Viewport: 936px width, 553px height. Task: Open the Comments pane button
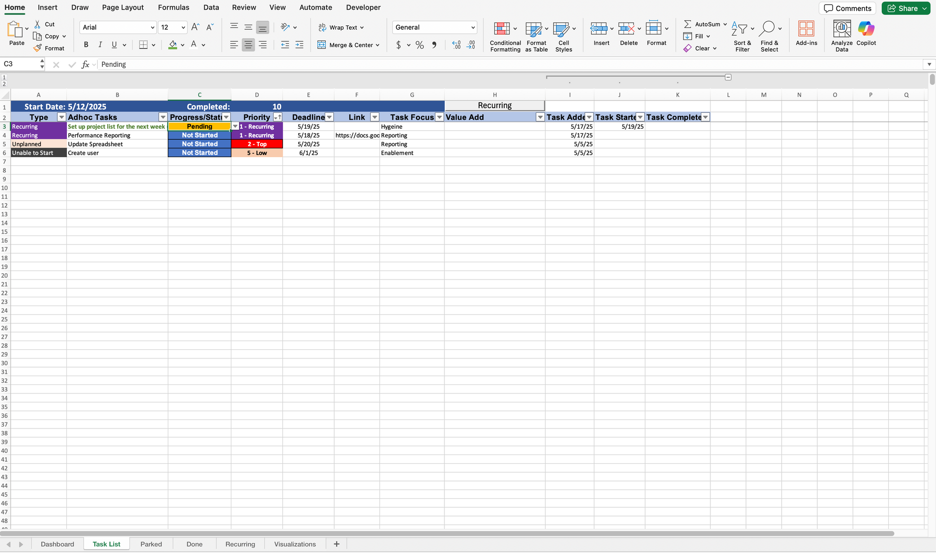[x=847, y=8]
